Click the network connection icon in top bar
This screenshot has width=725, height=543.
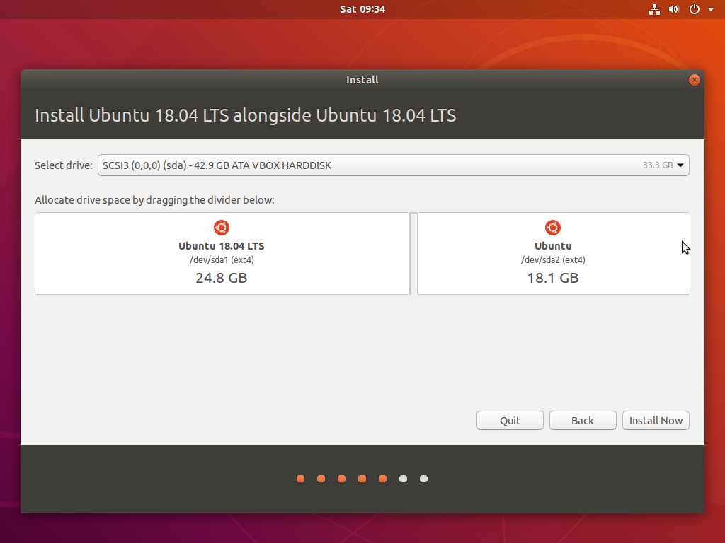click(654, 9)
